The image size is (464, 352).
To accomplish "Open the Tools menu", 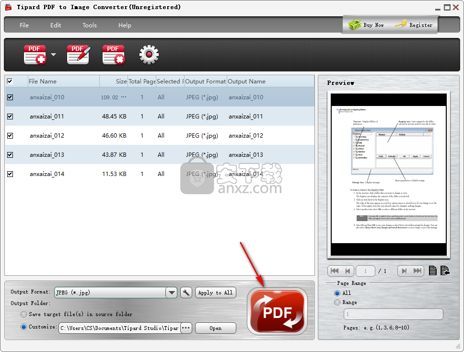I will (x=90, y=25).
